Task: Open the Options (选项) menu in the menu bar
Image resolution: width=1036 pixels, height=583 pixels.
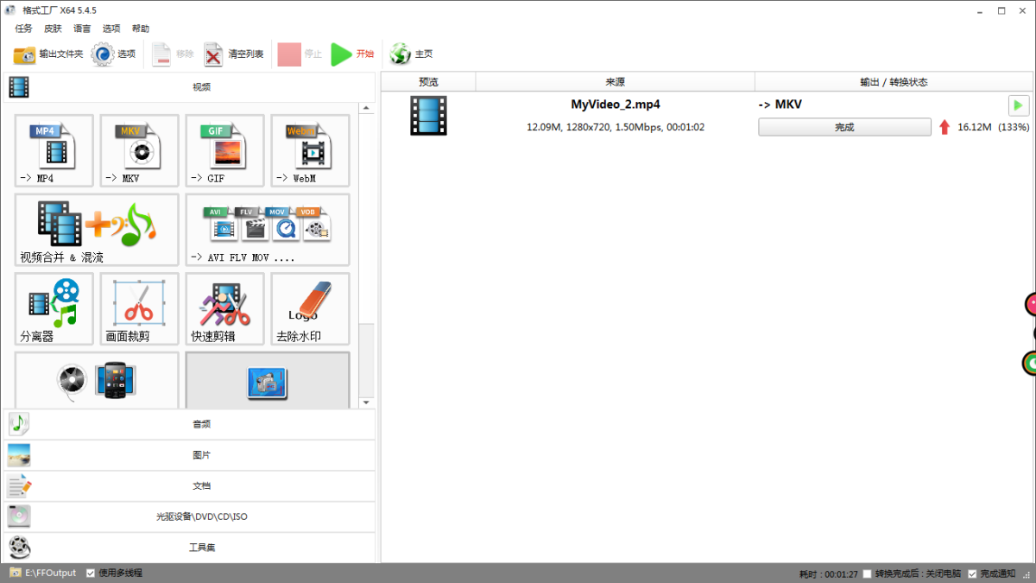Action: [x=111, y=29]
